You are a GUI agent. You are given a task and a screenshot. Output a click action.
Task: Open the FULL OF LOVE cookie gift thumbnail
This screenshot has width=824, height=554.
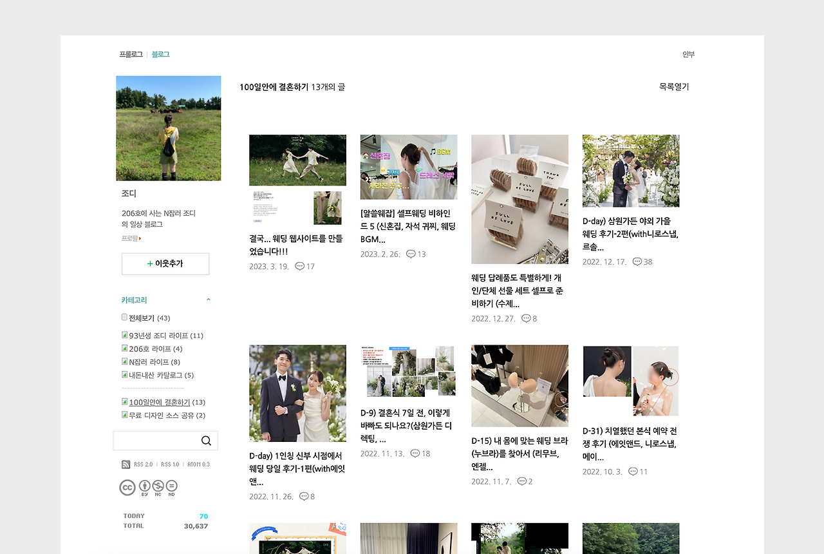pyautogui.click(x=520, y=199)
